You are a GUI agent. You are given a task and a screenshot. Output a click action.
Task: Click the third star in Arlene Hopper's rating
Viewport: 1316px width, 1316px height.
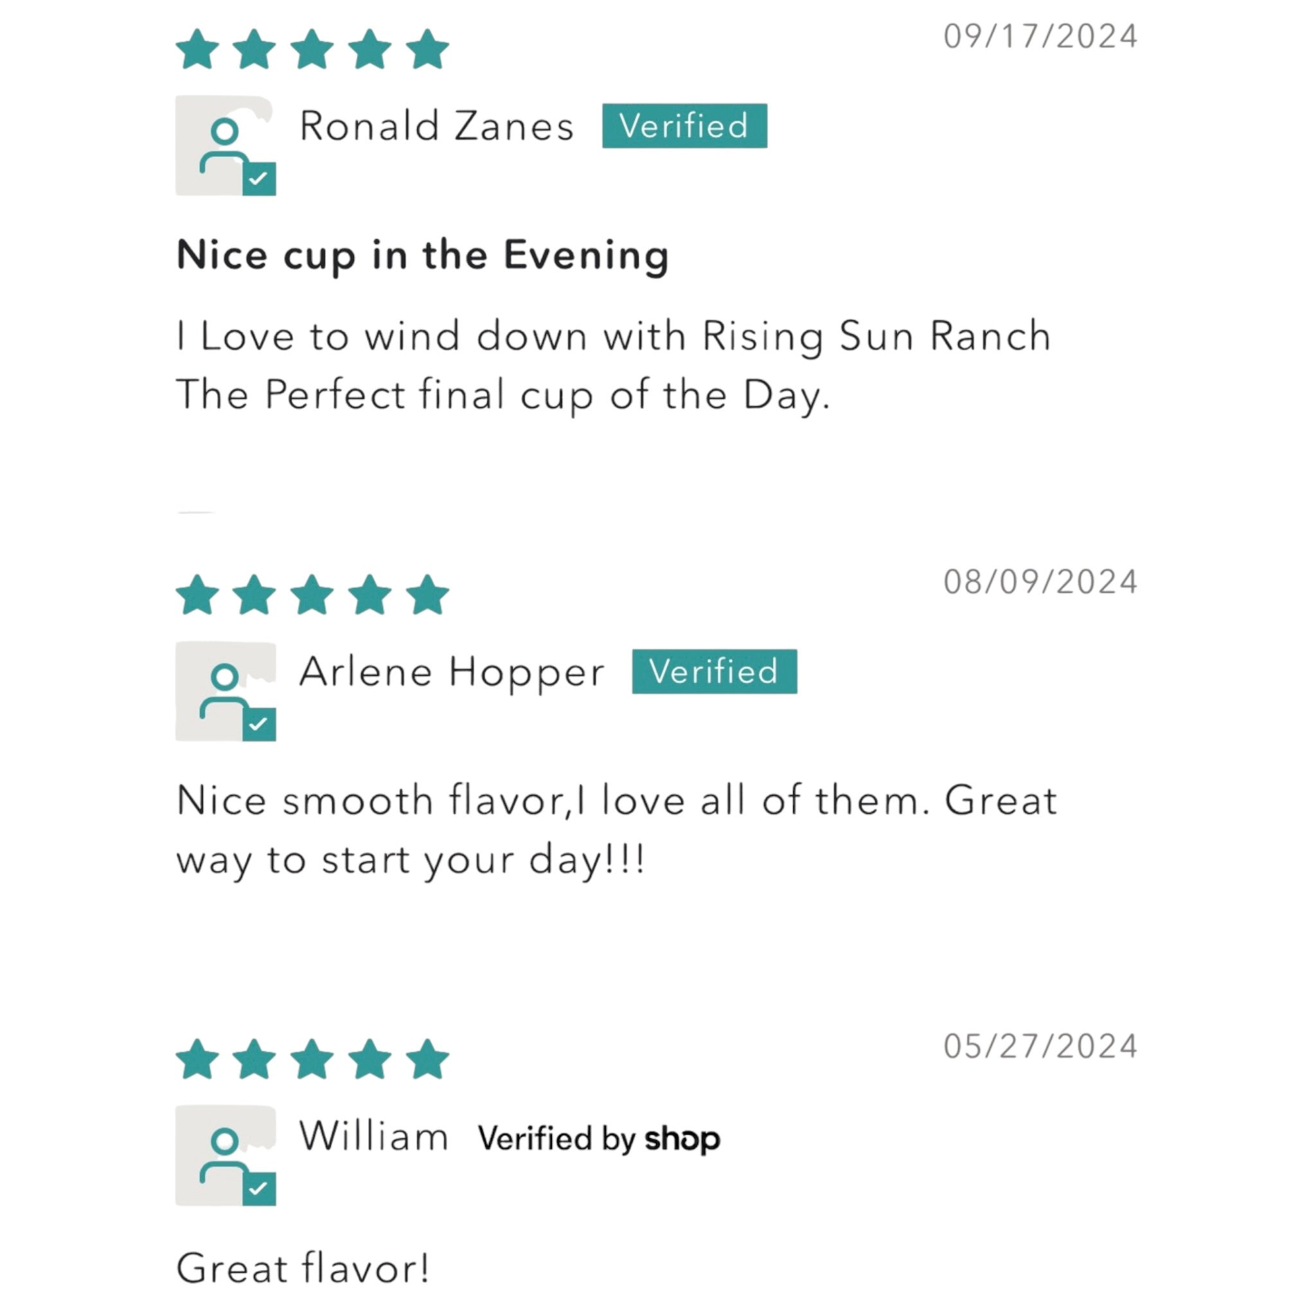[312, 594]
